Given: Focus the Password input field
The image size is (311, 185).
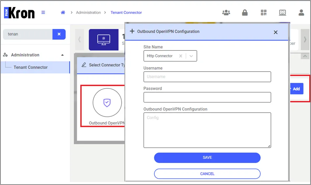Looking at the screenshot, I should 207,97.
